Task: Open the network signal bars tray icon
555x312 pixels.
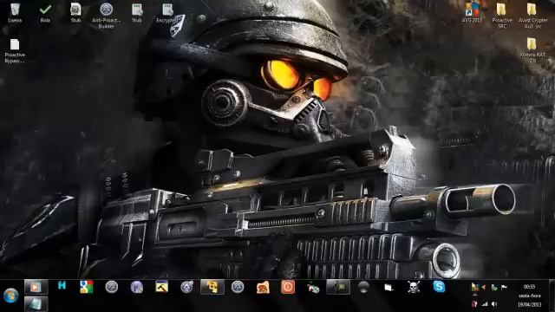Action: click(x=485, y=304)
